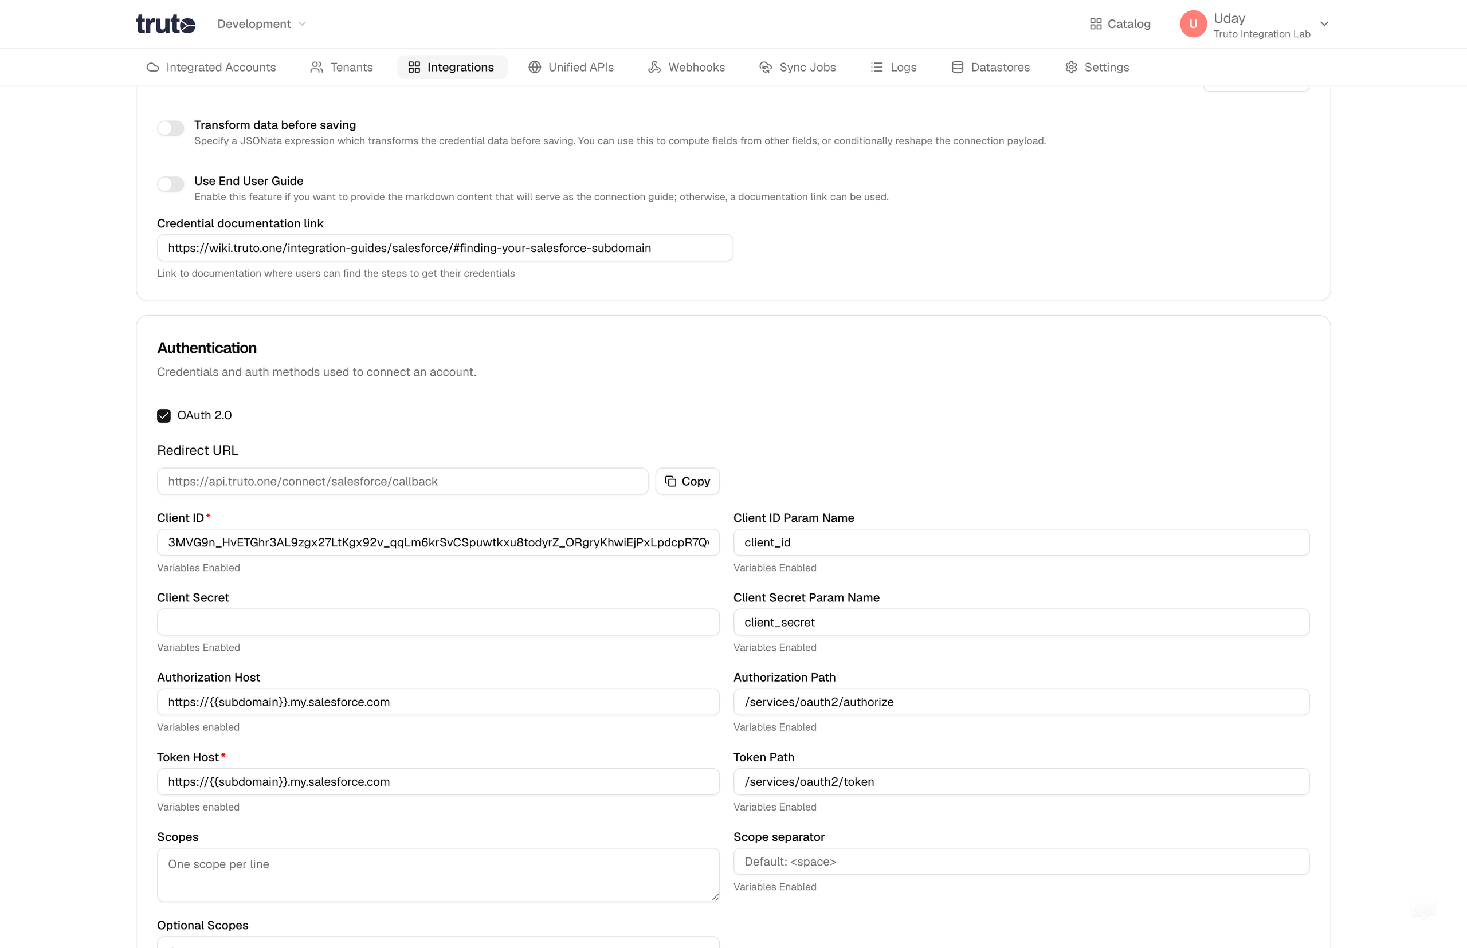Open the Logs tab

893,67
